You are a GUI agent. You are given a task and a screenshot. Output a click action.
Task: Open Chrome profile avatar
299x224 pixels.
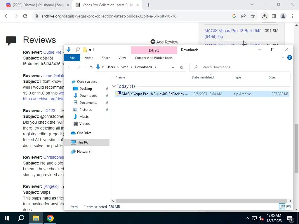pos(283,16)
